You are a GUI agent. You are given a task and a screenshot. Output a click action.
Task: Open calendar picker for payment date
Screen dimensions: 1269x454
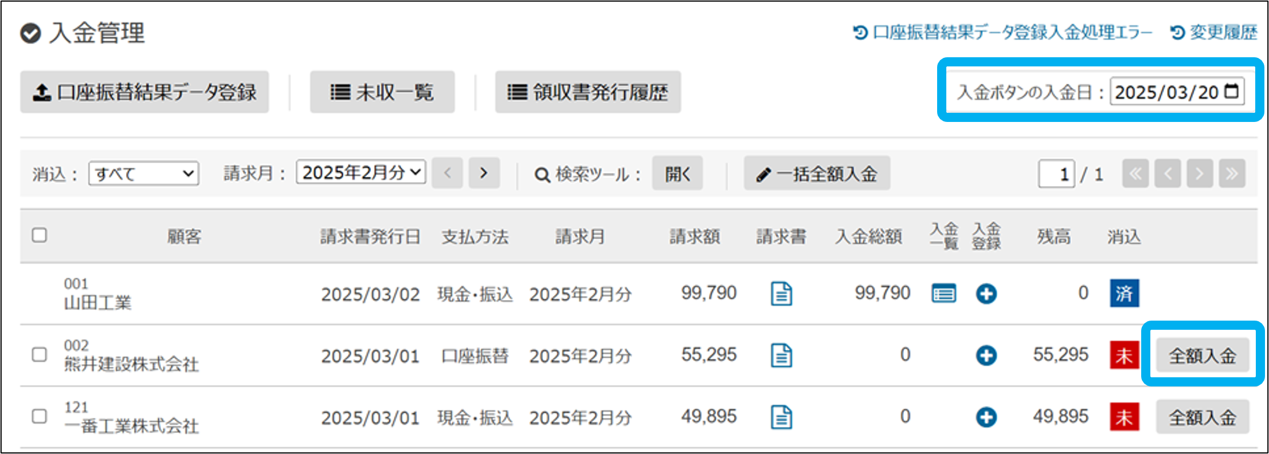point(1231,92)
